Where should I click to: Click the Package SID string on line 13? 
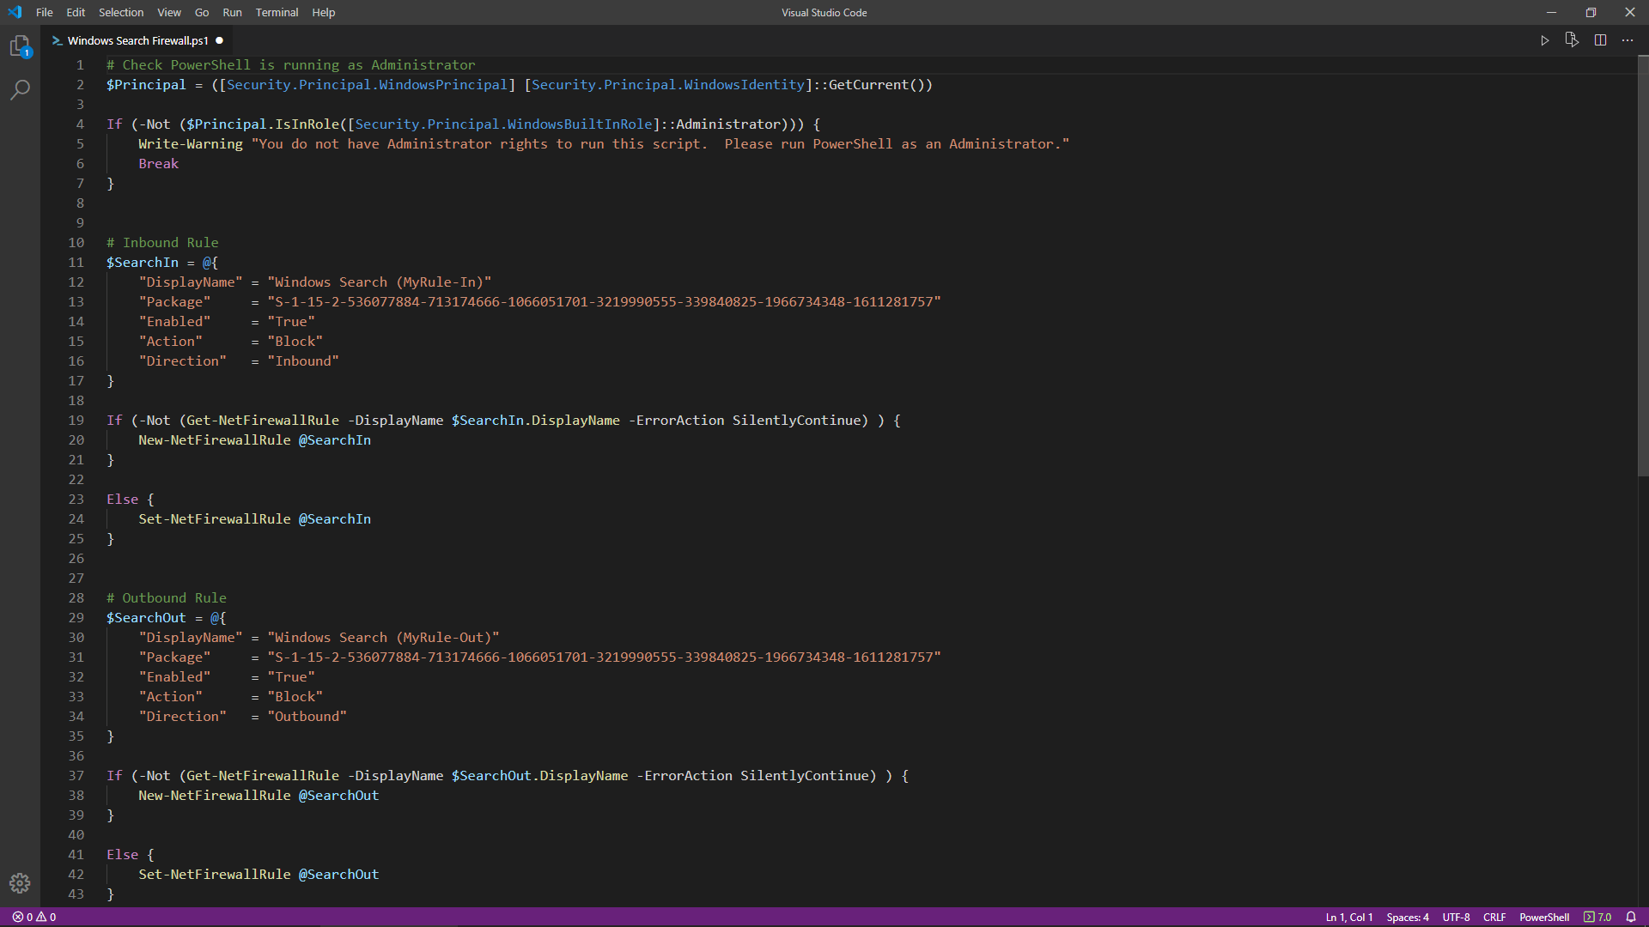tap(605, 301)
